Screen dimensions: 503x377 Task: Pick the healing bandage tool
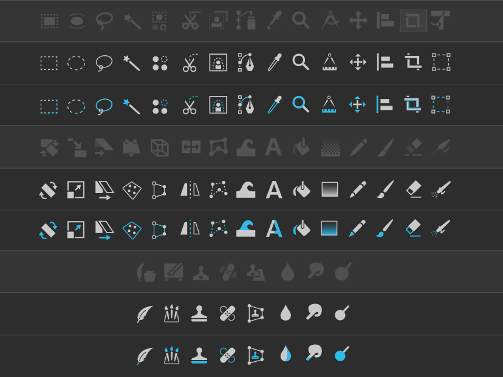(x=228, y=313)
